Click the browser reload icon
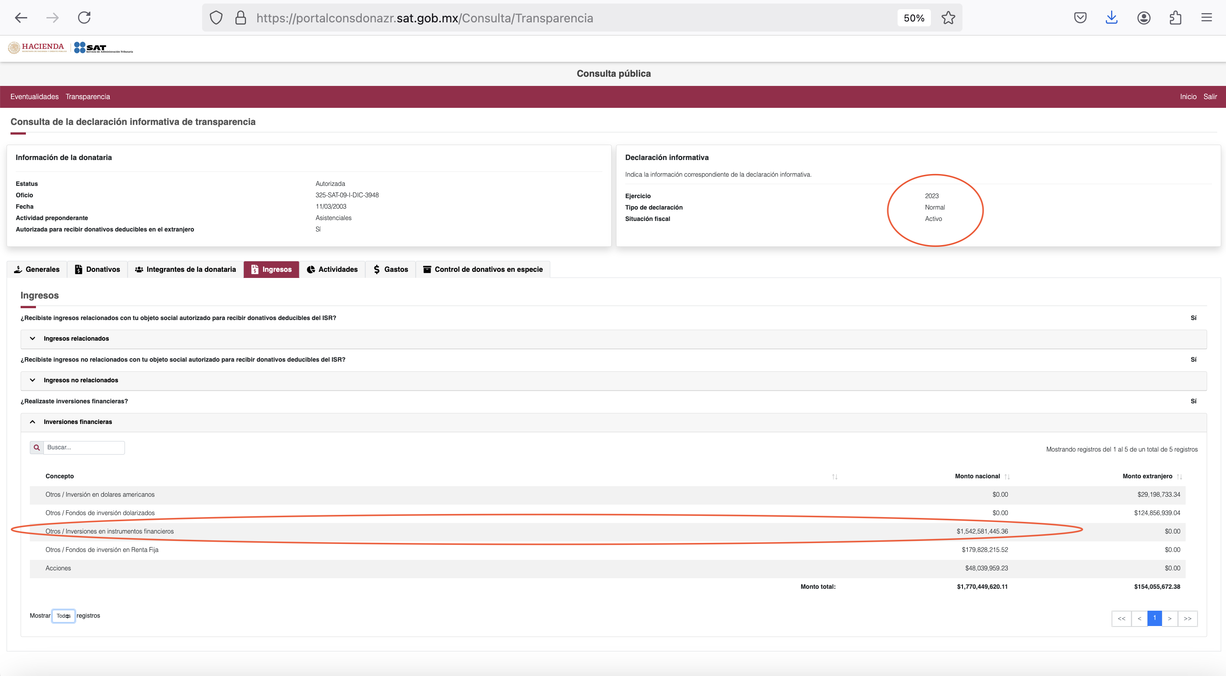The width and height of the screenshot is (1226, 676). coord(84,18)
